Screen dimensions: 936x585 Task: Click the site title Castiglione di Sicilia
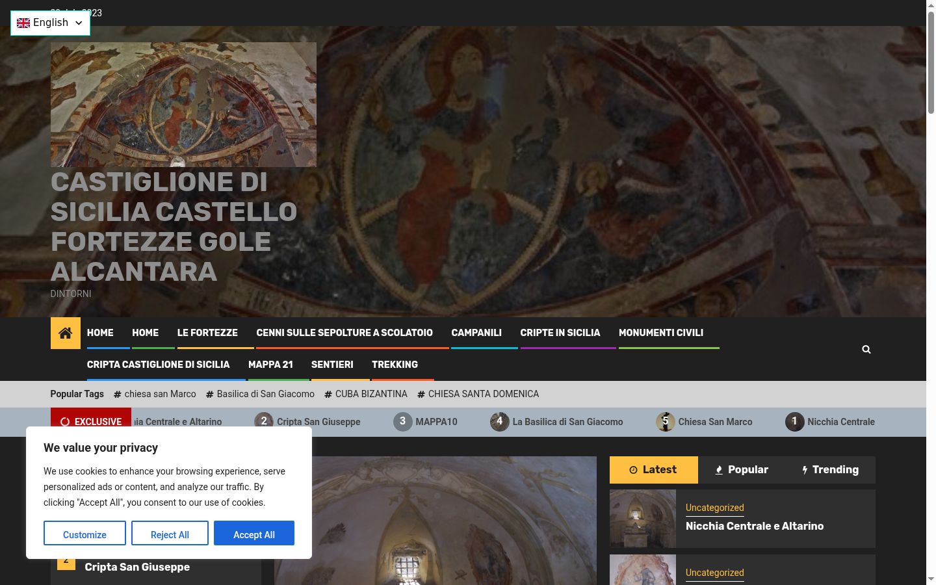(x=174, y=227)
